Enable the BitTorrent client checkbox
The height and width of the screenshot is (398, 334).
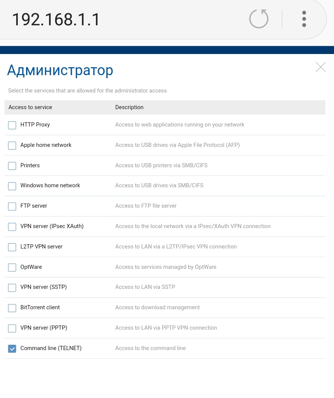point(12,308)
